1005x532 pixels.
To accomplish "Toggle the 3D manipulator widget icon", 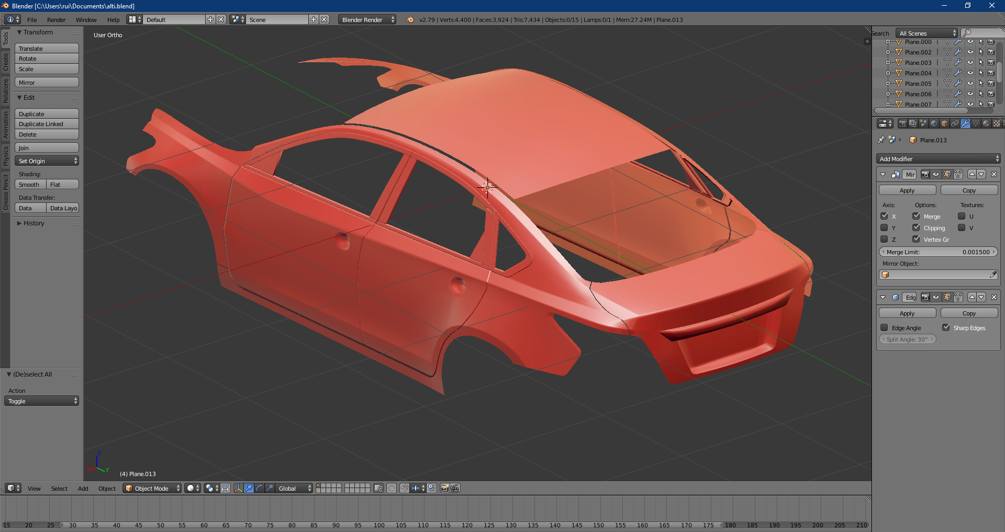I will (238, 488).
